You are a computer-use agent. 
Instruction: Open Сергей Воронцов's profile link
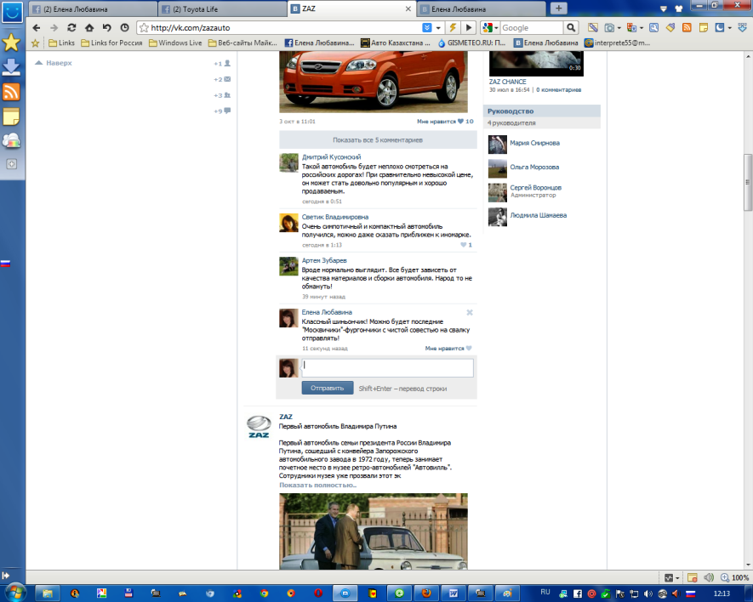click(535, 187)
